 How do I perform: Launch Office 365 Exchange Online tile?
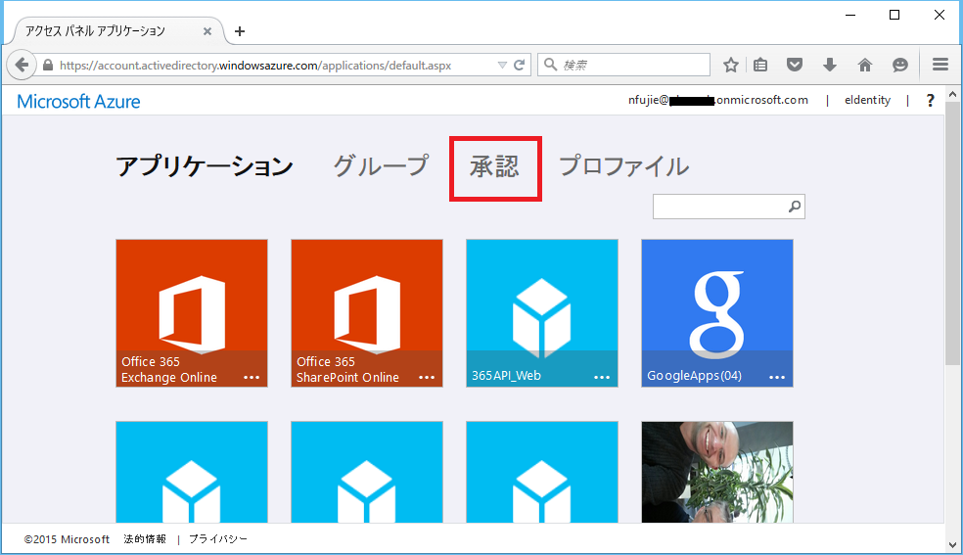pos(192,313)
